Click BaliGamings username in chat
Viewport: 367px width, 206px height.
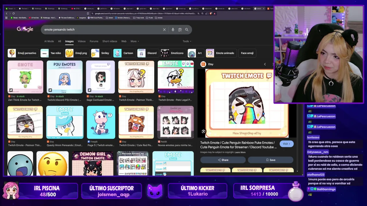coord(326,189)
